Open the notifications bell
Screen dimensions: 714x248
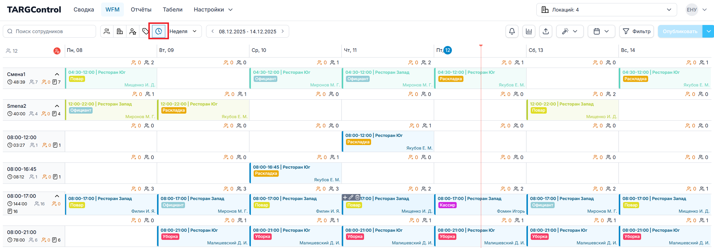click(x=512, y=31)
